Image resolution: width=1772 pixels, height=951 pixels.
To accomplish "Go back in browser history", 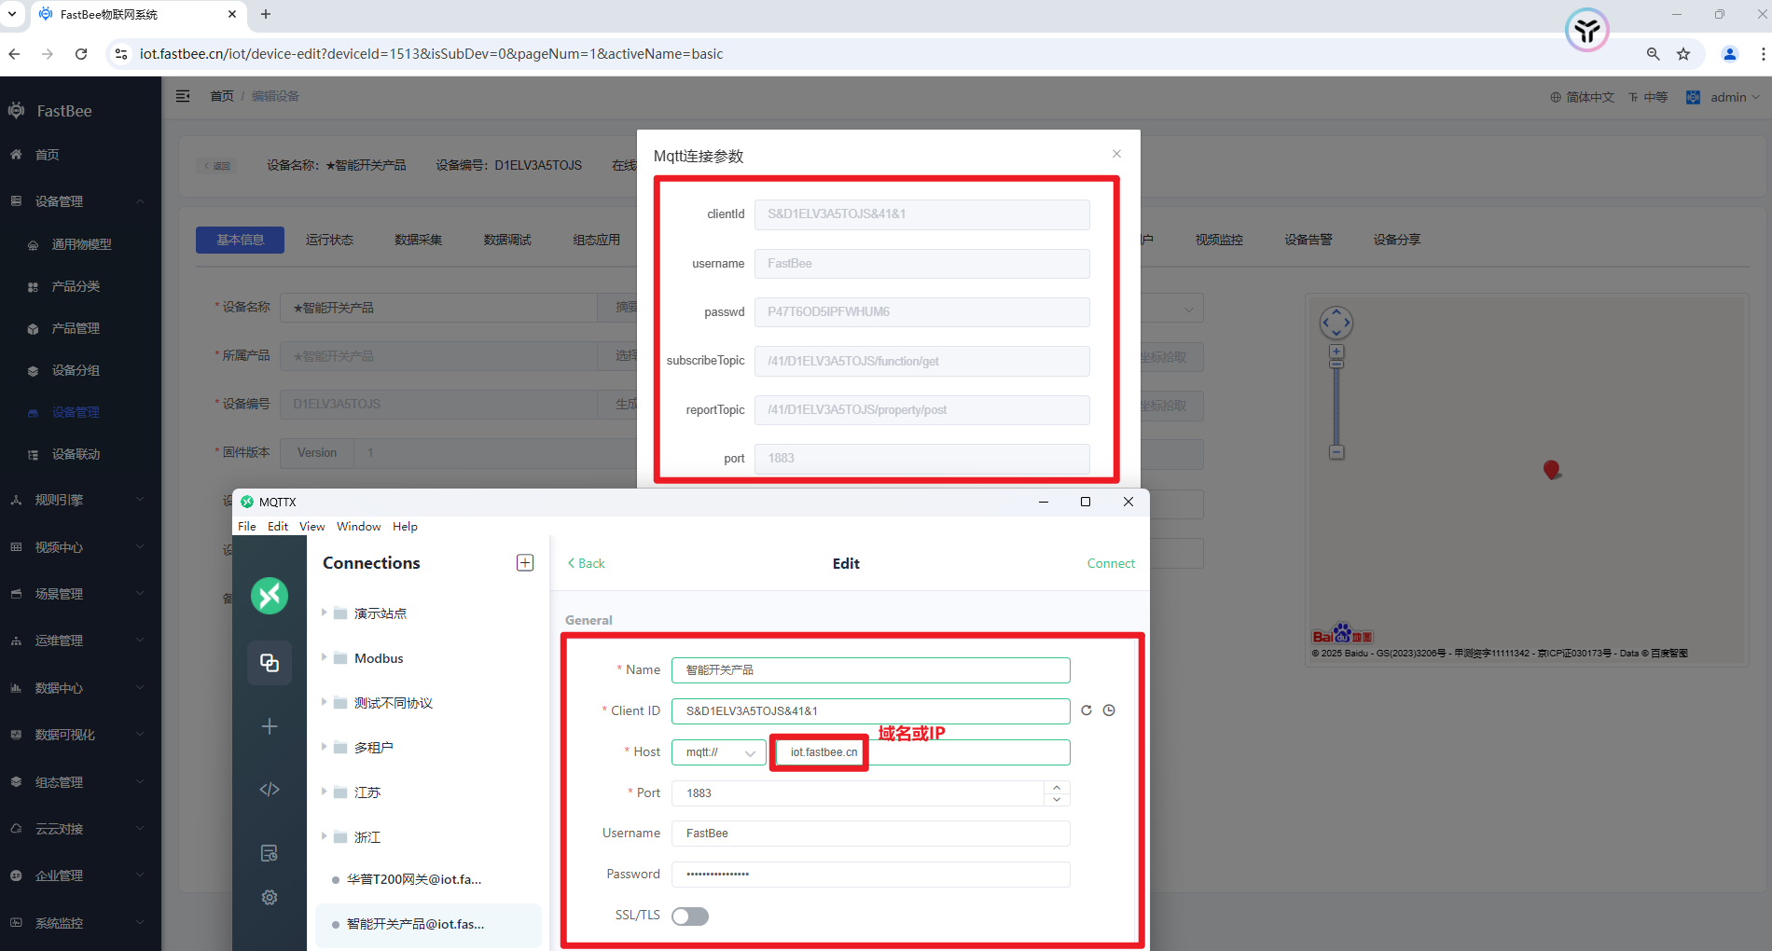I will (x=14, y=54).
